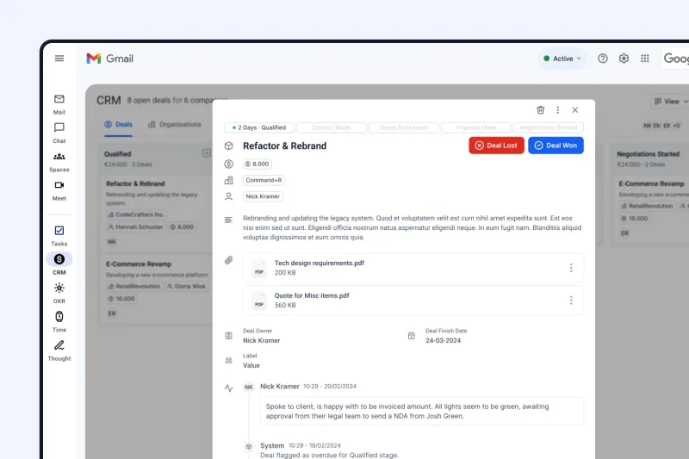The image size is (689, 459).
Task: Click the Gmail logo
Action: 110,59
